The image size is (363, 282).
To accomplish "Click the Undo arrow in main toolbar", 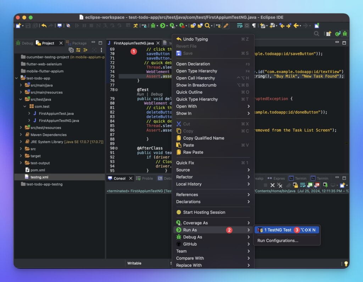I will [44, 26].
